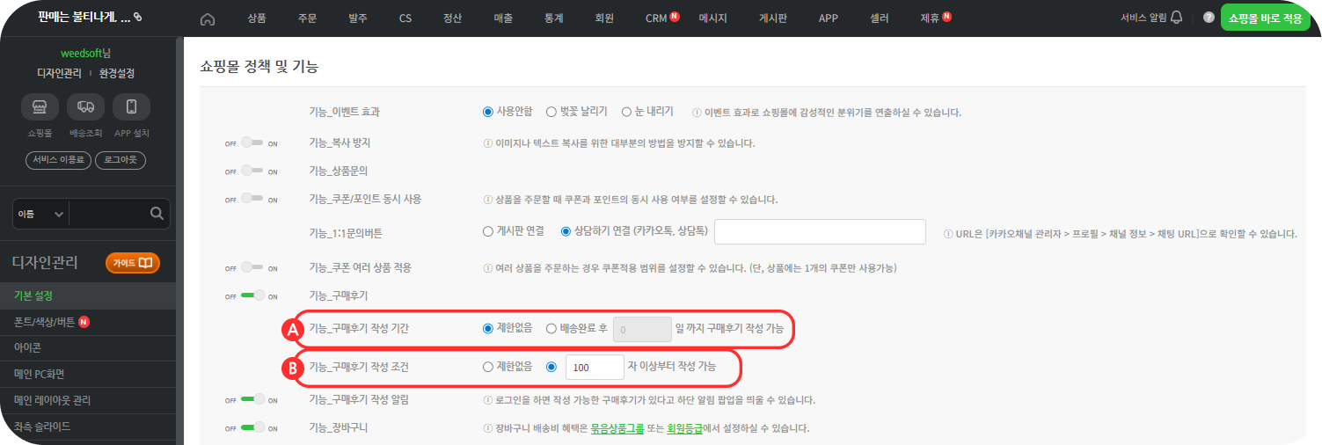Open 좌측 슬라이드 sidebar item
The width and height of the screenshot is (1322, 445).
[88, 427]
